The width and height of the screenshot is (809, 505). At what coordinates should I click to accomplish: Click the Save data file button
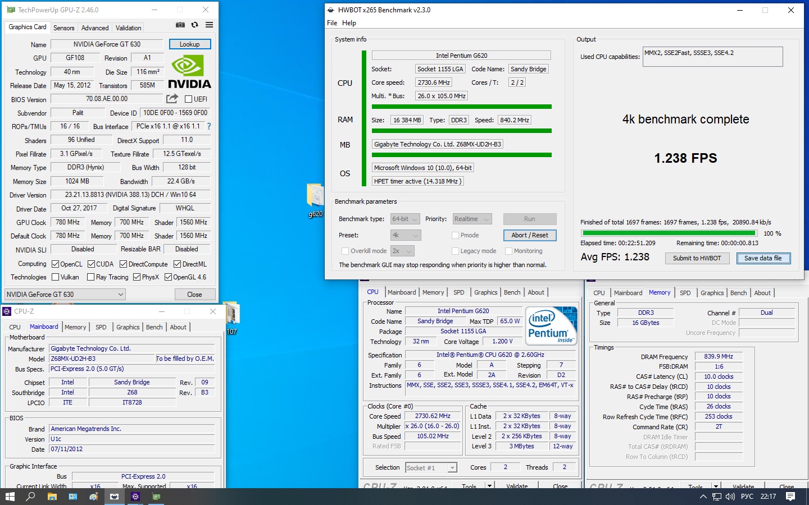pyautogui.click(x=763, y=258)
